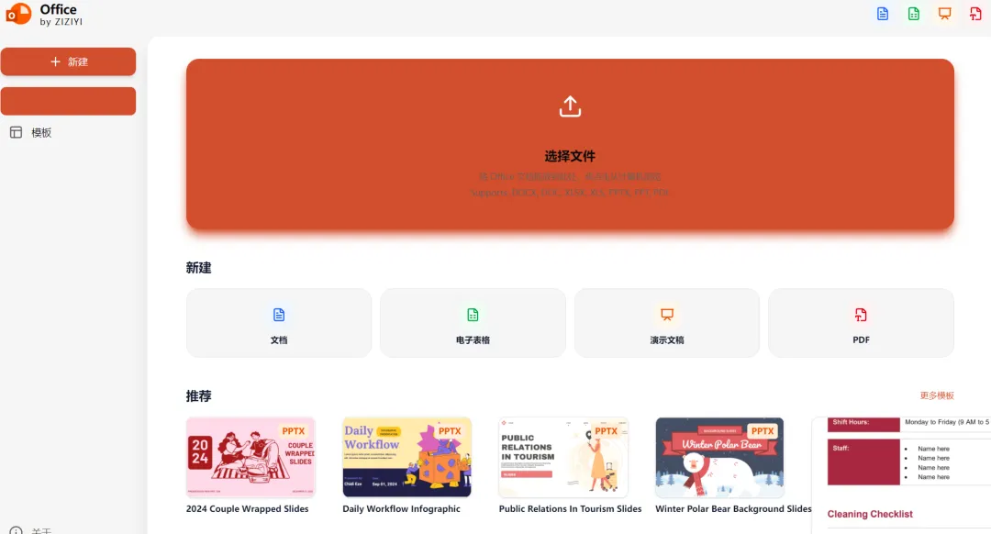
Task: Select the highlighted blank sidebar item
Action: tap(68, 101)
